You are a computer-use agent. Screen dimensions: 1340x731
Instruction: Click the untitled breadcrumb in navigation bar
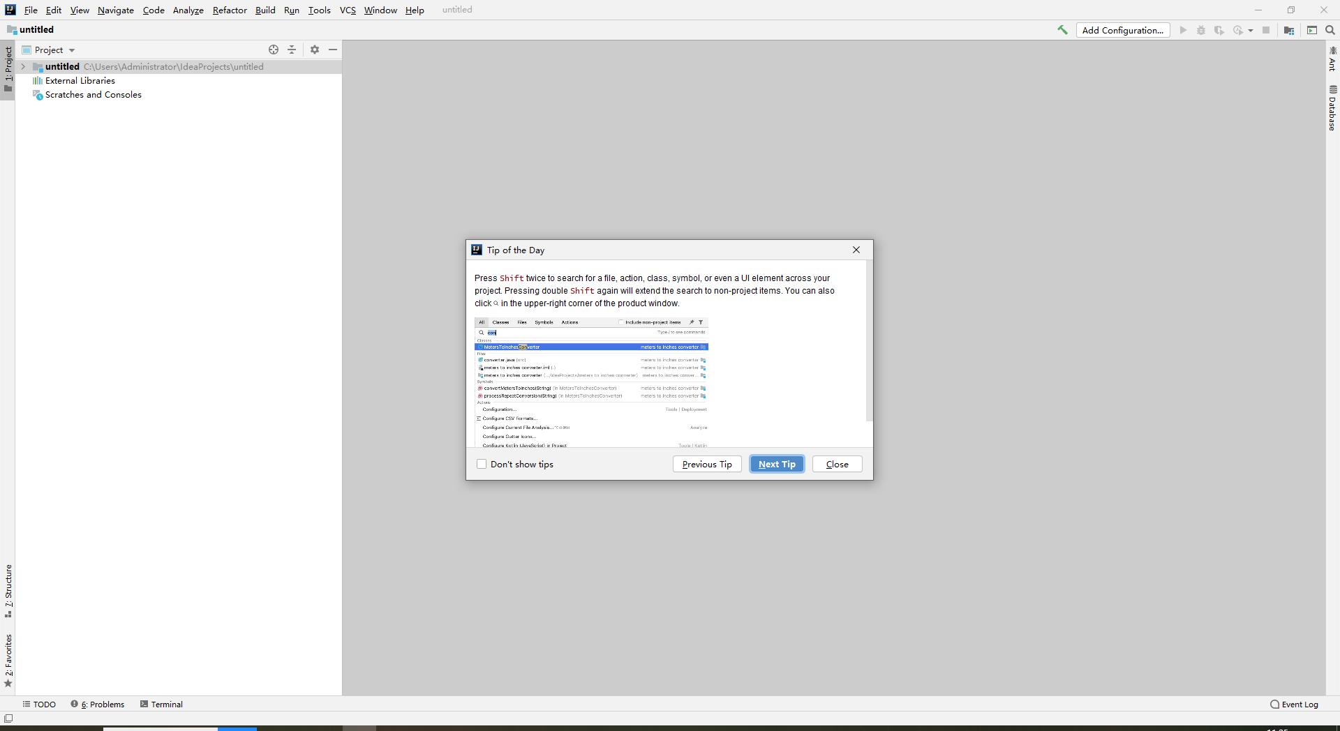(x=30, y=30)
